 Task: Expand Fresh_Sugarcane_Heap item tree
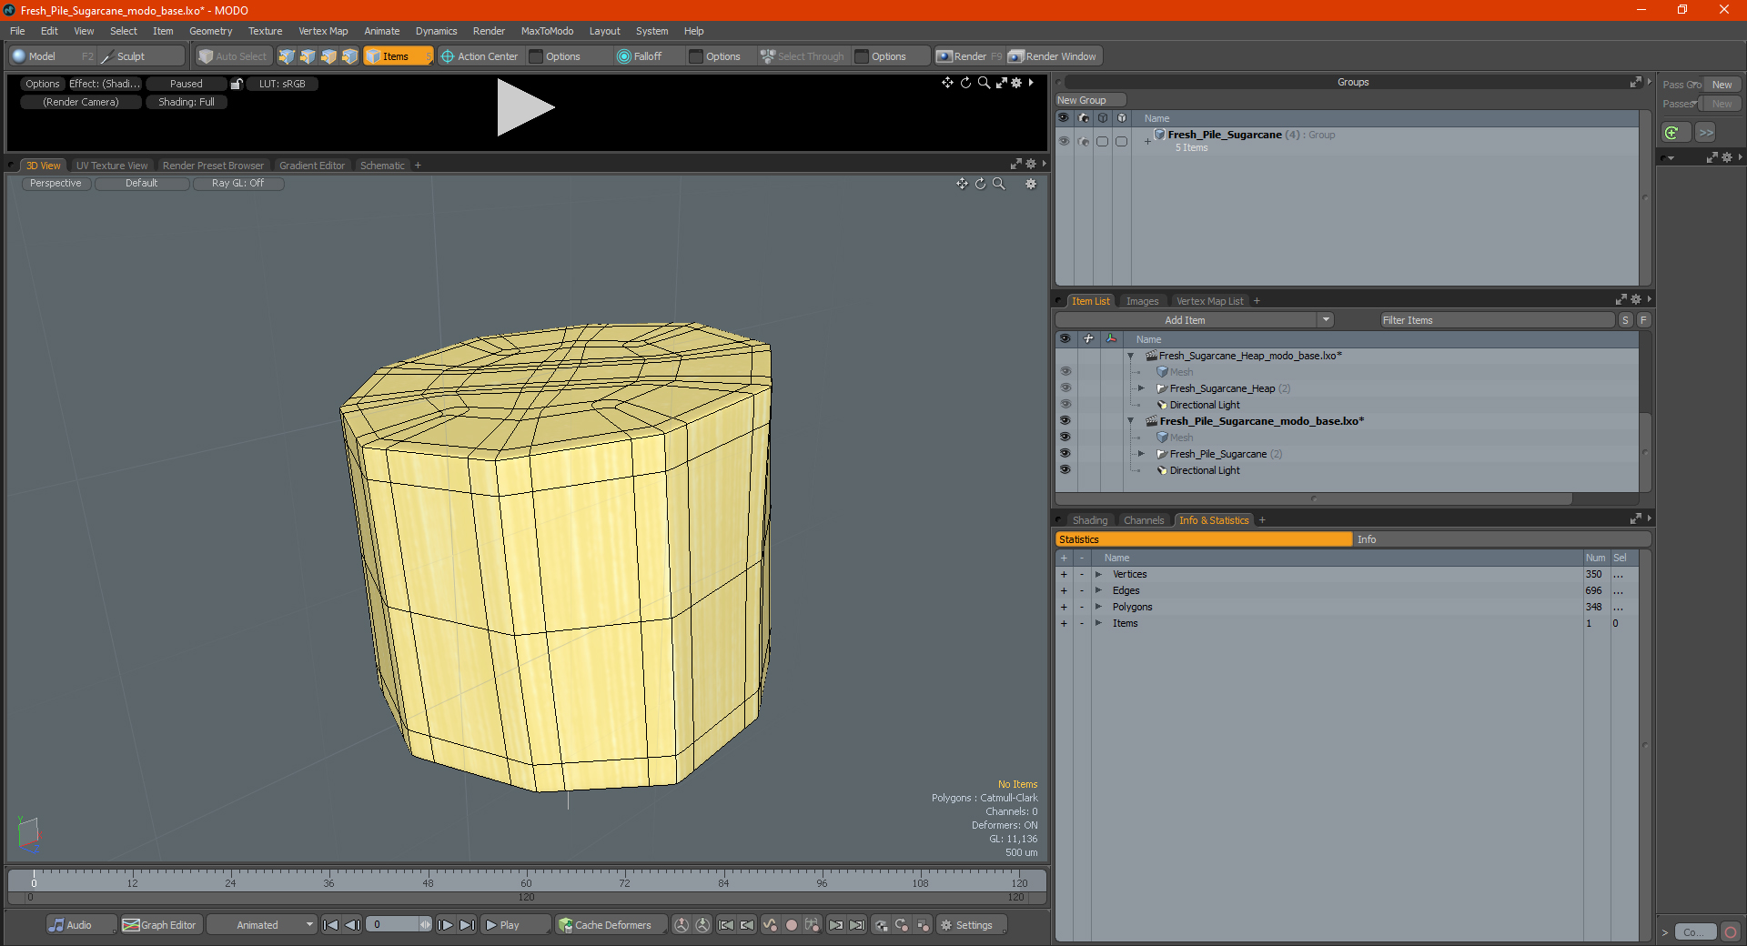pos(1141,388)
